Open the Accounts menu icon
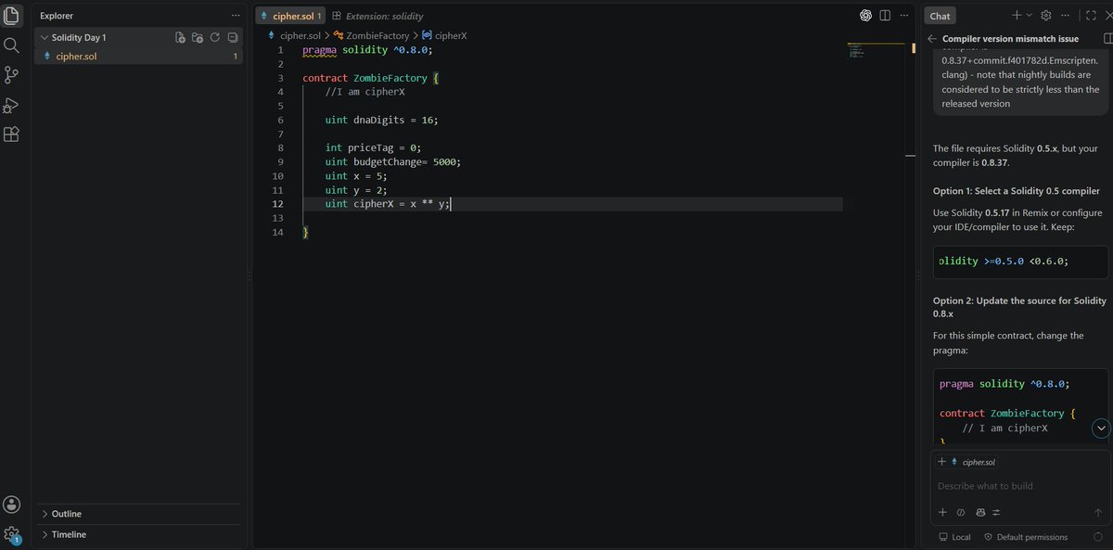 [12, 505]
